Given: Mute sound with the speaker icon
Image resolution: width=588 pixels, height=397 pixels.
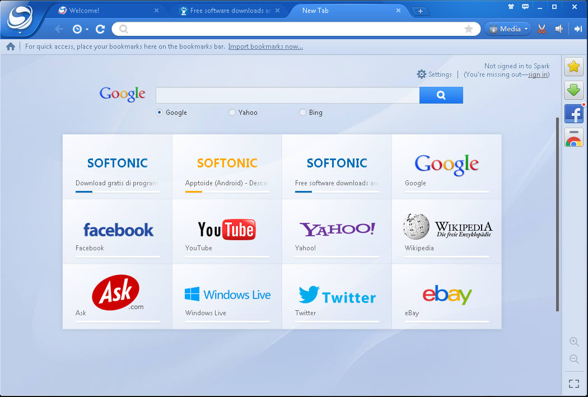Looking at the screenshot, I should click(x=559, y=29).
